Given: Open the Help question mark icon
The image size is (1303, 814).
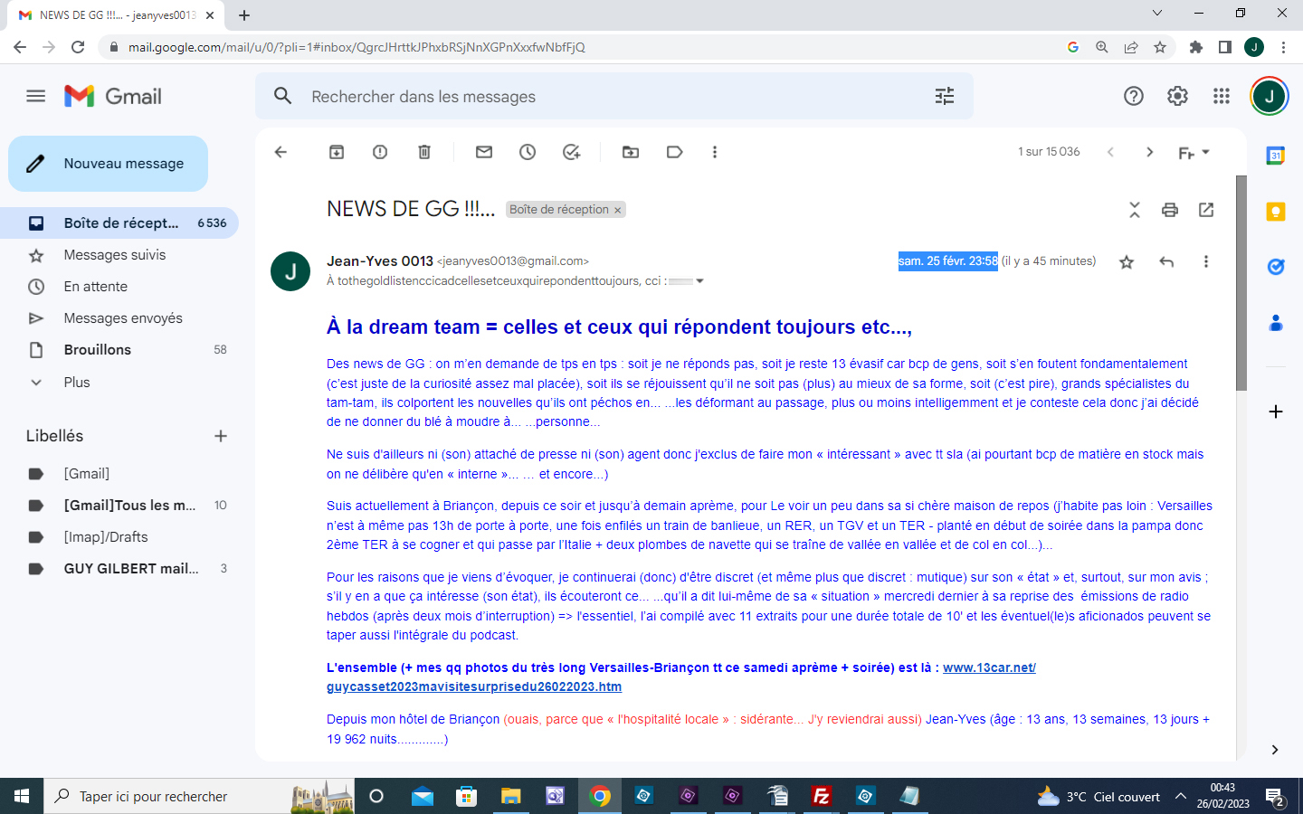Looking at the screenshot, I should point(1134,96).
